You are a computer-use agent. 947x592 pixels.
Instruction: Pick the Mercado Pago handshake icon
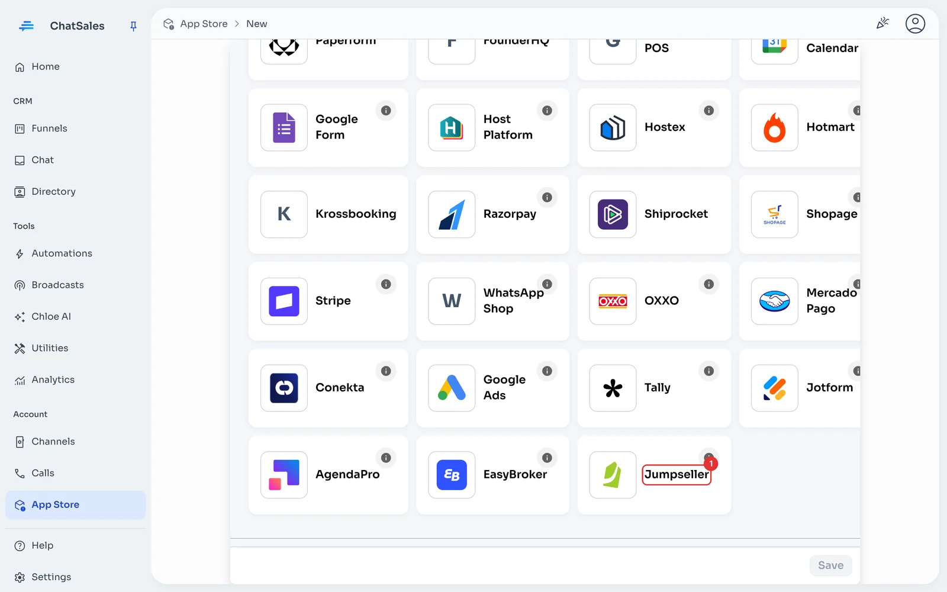pyautogui.click(x=774, y=301)
